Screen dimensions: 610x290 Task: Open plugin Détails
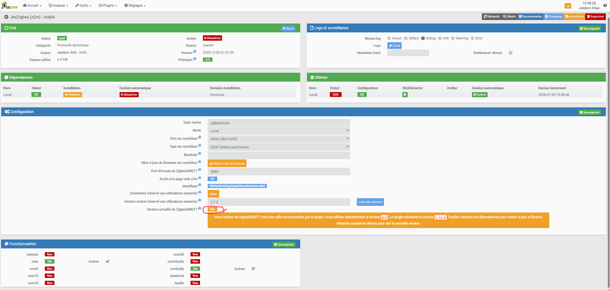[509, 17]
